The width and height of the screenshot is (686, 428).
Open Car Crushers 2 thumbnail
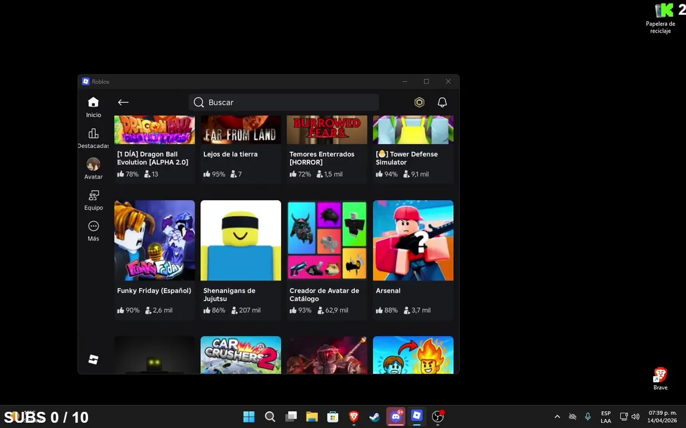(x=241, y=355)
